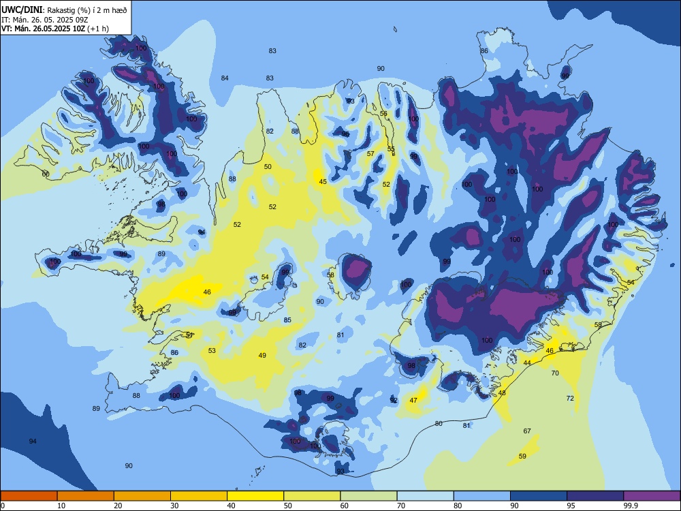This screenshot has height=511, width=681.
Task: Click the light blue 80–90 legend swatch
Action: pyautogui.click(x=482, y=496)
